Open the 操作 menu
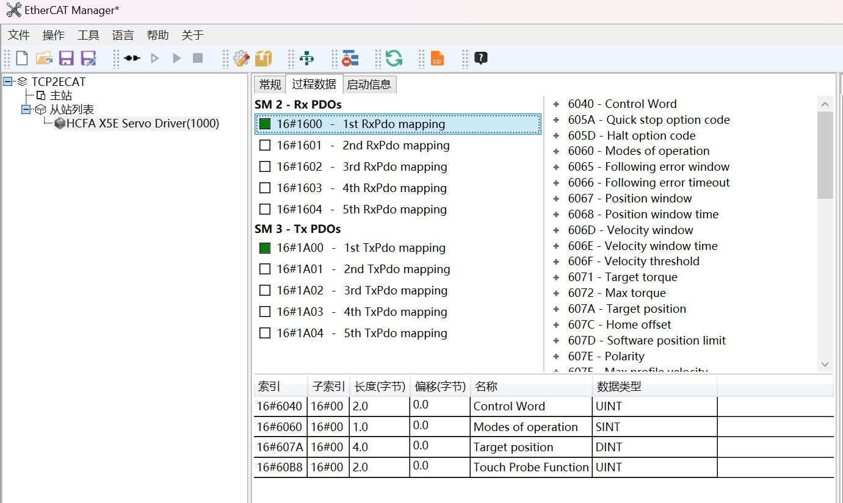 pos(54,35)
